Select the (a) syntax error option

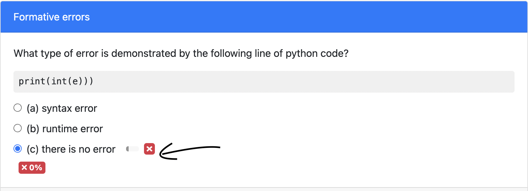tap(18, 108)
